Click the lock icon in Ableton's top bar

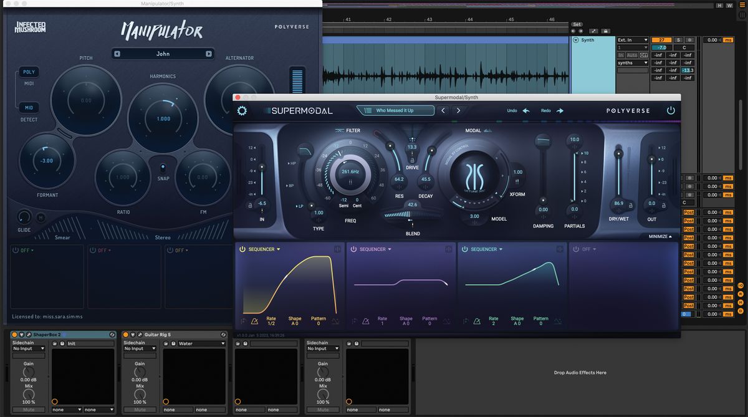click(606, 31)
